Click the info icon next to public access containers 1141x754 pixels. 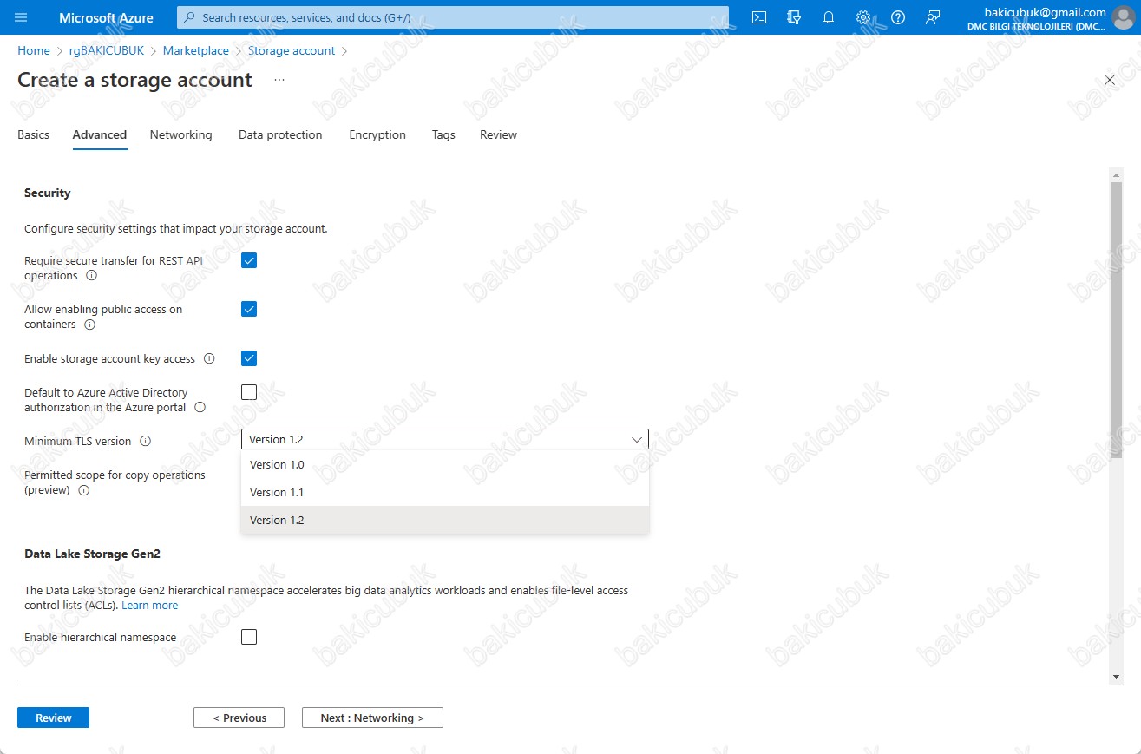90,325
